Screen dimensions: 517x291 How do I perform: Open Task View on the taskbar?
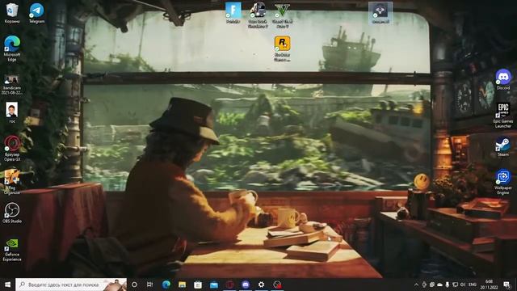[x=149, y=285]
